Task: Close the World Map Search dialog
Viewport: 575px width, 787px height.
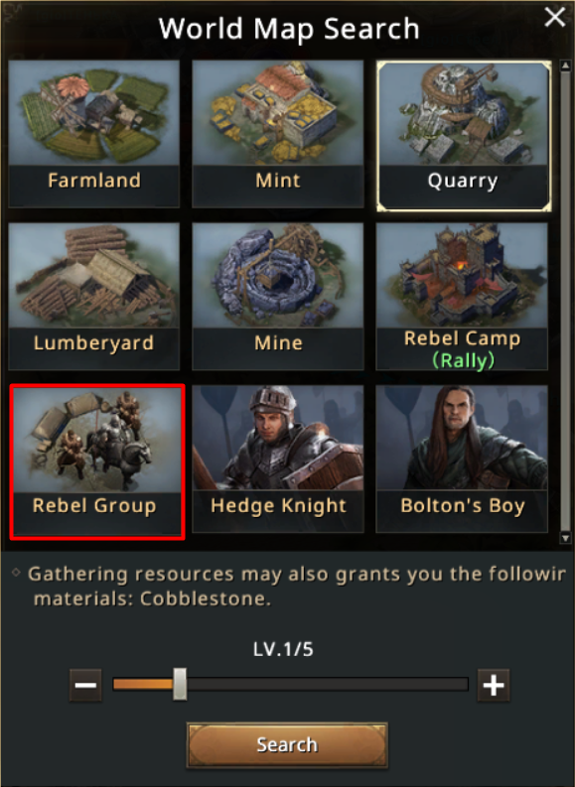Action: tap(555, 18)
